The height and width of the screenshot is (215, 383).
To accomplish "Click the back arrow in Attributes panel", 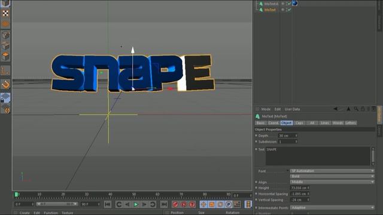I will pos(336,109).
